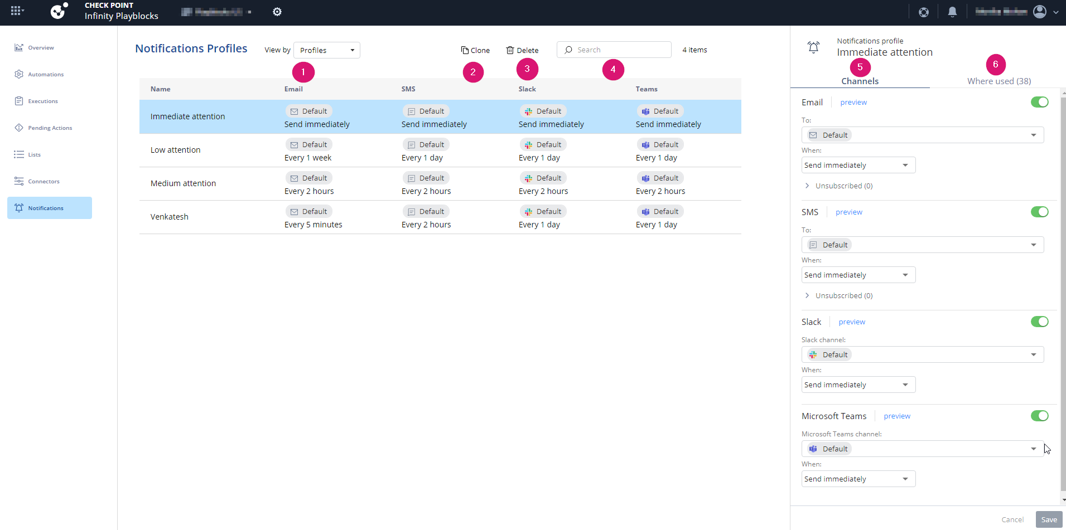Screen dimensions: 1066x530
Task: Click the Automations gear icon
Action: (19, 74)
